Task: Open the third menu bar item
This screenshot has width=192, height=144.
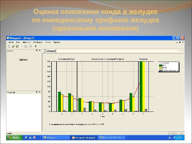Action: 26,42
